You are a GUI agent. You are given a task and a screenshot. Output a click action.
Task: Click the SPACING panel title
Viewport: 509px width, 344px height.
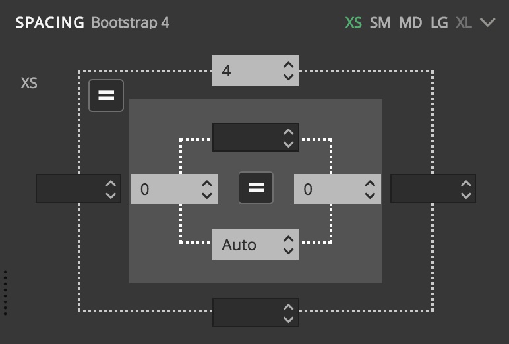click(x=50, y=22)
